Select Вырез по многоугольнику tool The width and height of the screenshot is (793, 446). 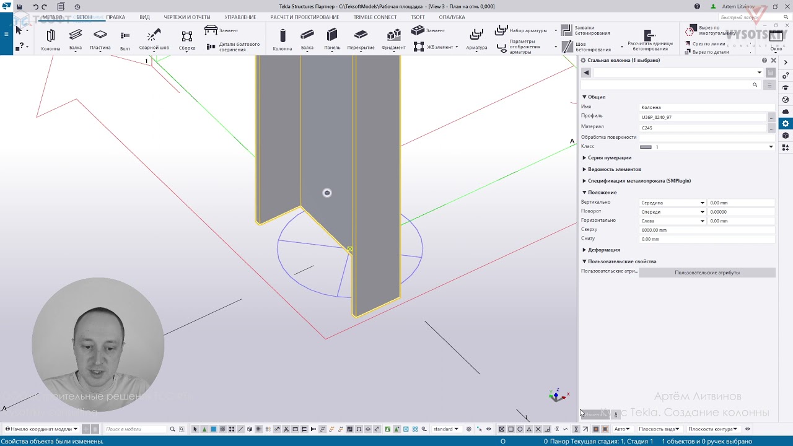[x=709, y=30]
